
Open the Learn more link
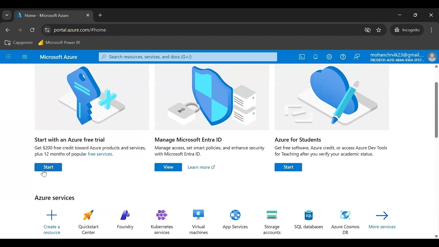tap(201, 167)
